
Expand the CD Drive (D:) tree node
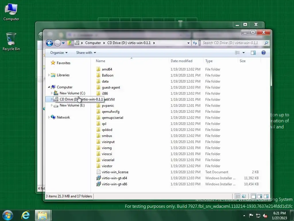[x=52, y=99]
